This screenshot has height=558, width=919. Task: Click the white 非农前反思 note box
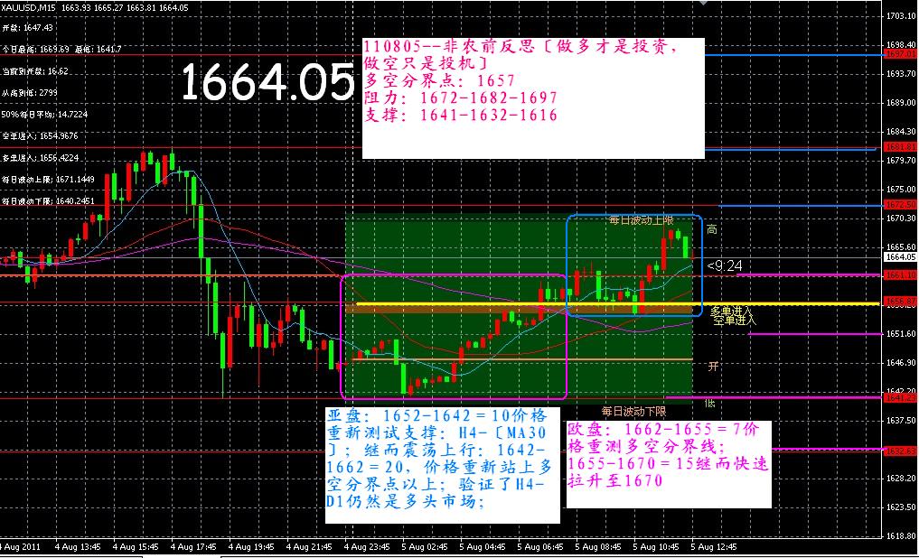coord(532,98)
